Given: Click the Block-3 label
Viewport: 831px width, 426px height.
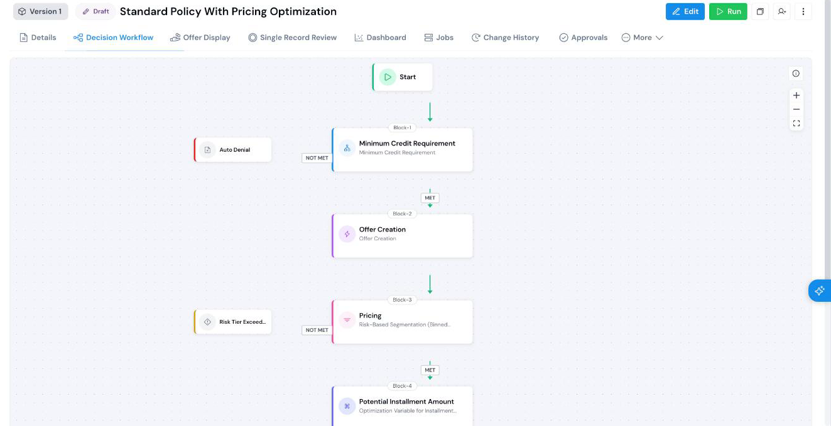Looking at the screenshot, I should [x=402, y=300].
